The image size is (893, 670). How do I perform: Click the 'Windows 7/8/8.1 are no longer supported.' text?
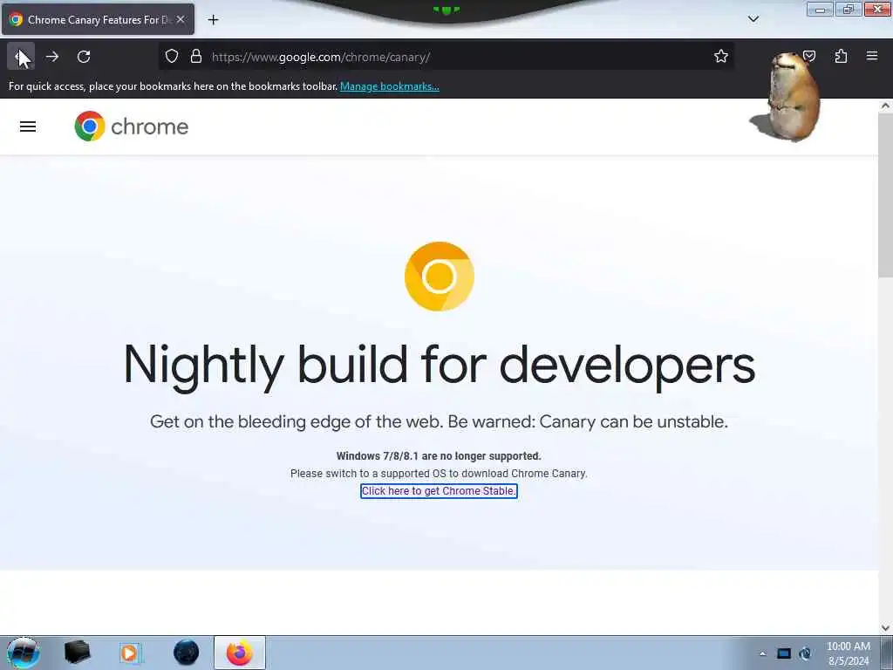(439, 456)
